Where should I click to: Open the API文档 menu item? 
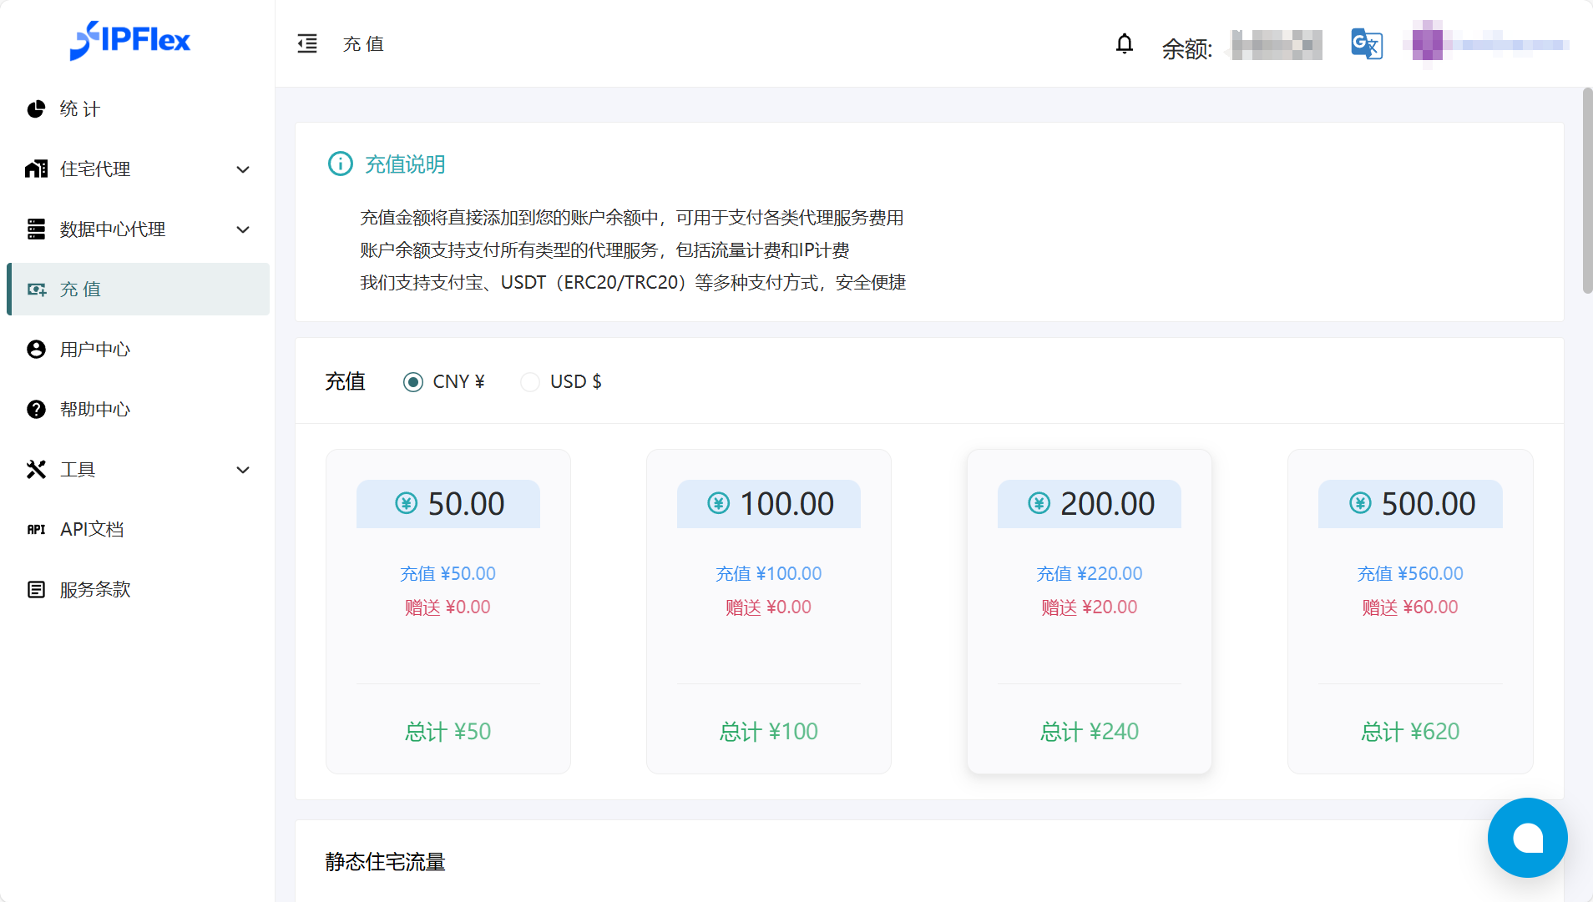tap(92, 530)
